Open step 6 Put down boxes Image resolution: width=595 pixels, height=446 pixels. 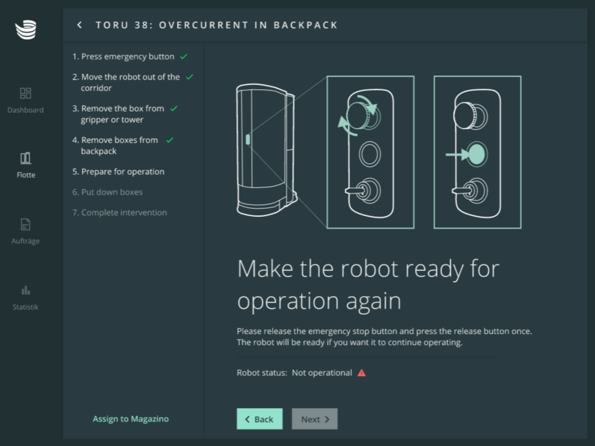coord(107,192)
